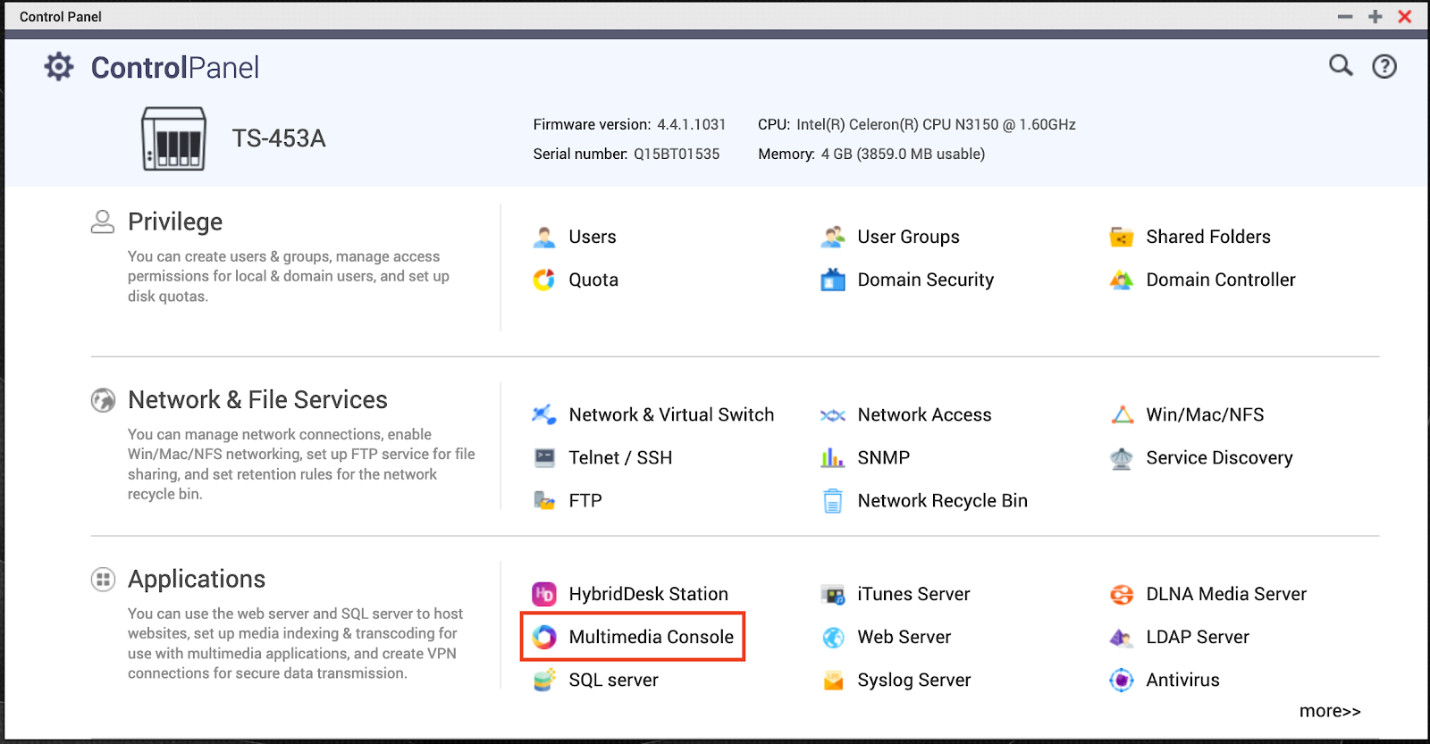Expand more applications with more>> link
This screenshot has width=1430, height=744.
pyautogui.click(x=1329, y=711)
